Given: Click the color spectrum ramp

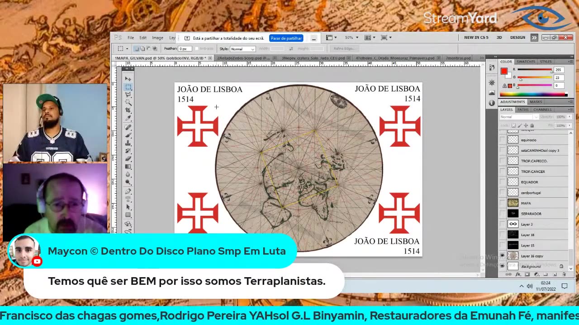Looking at the screenshot, I should coord(533,94).
